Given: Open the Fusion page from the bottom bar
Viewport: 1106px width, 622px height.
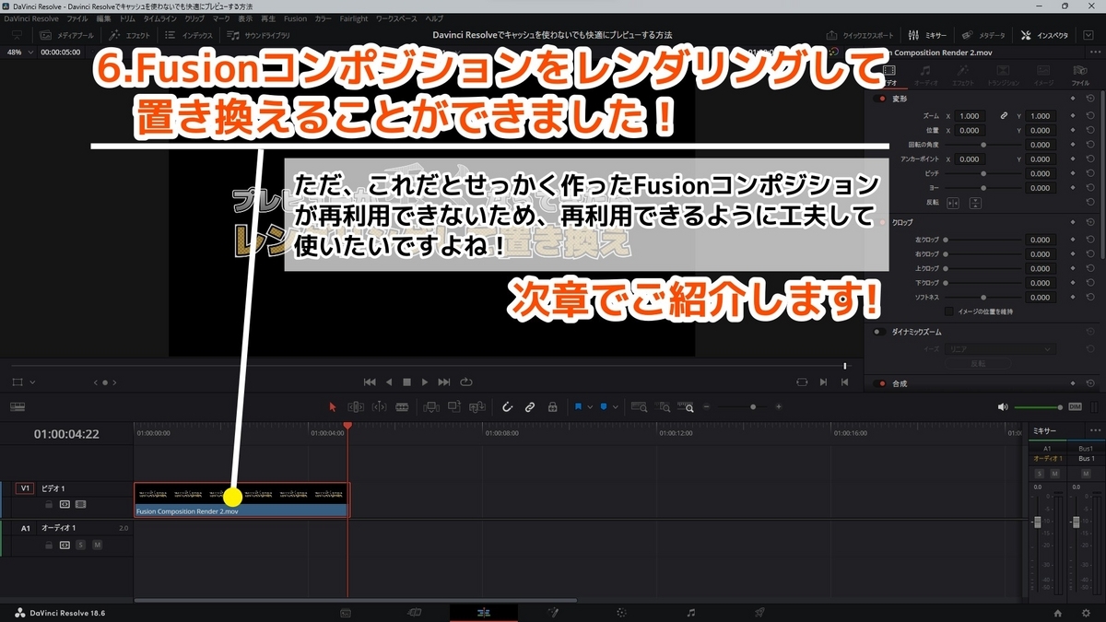Looking at the screenshot, I should pos(554,611).
